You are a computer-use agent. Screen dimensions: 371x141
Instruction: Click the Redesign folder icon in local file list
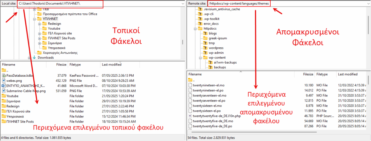[x=4, y=106]
